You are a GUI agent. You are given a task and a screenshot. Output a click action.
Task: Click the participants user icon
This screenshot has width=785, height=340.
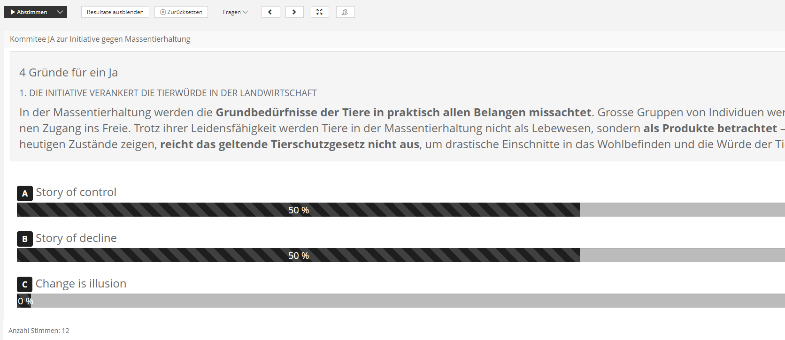(x=345, y=12)
